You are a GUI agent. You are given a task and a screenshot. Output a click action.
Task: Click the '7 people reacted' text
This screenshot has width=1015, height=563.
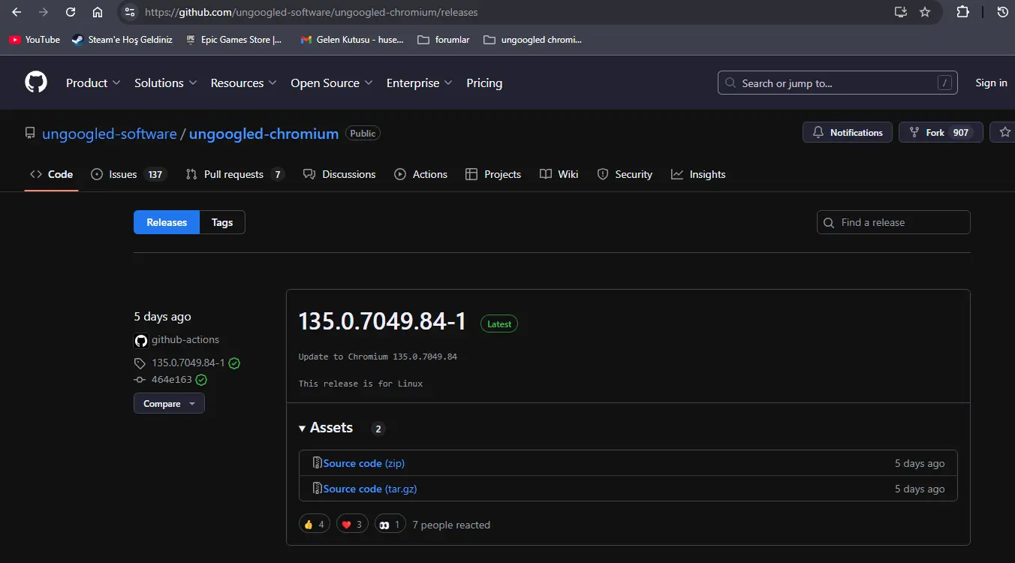coord(451,525)
